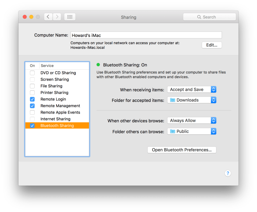Open the folder for accepted items dropdown
257x212 pixels.
pyautogui.click(x=192, y=100)
